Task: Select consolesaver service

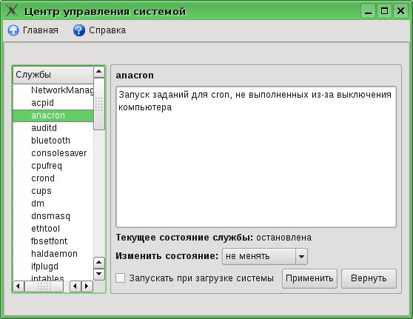Action: coord(53,153)
